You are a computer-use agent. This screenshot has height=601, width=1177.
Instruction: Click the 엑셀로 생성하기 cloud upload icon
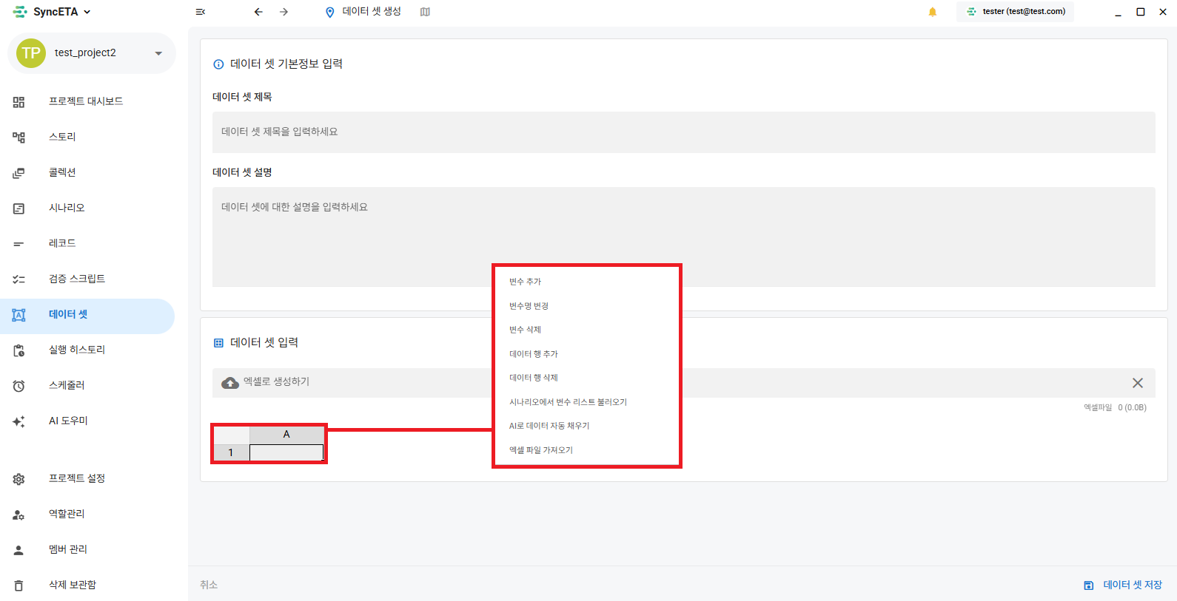230,382
